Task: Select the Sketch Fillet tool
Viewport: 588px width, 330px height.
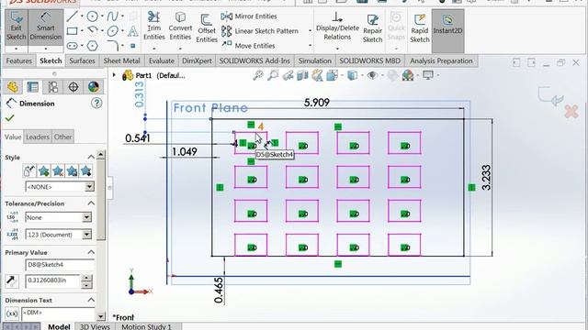Action: (112, 46)
